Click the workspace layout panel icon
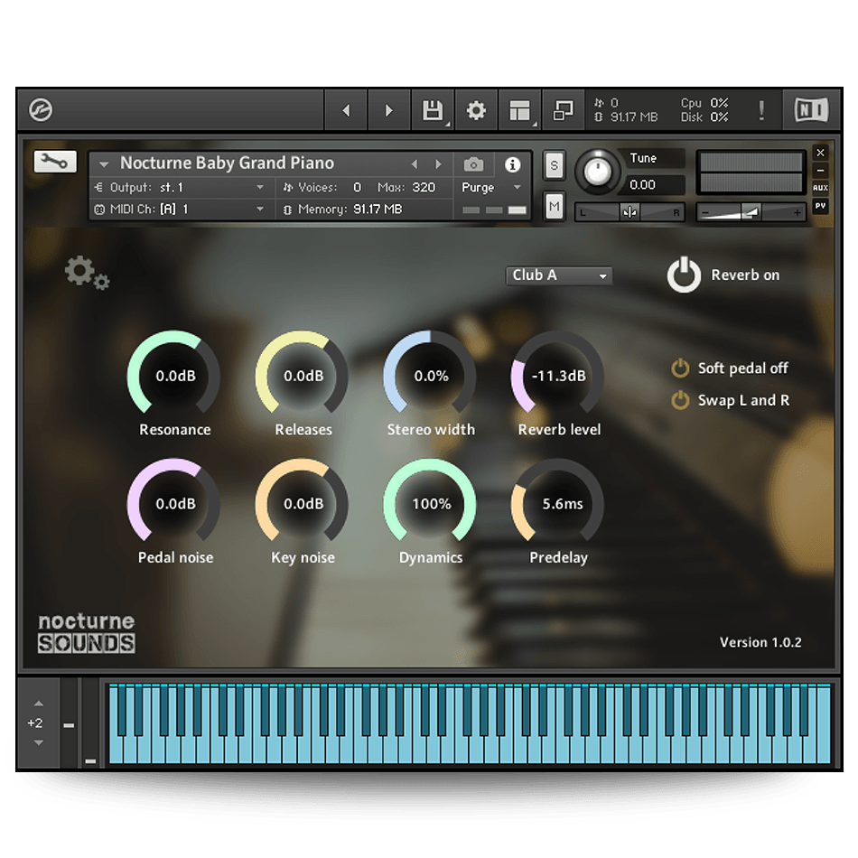 coord(519,110)
